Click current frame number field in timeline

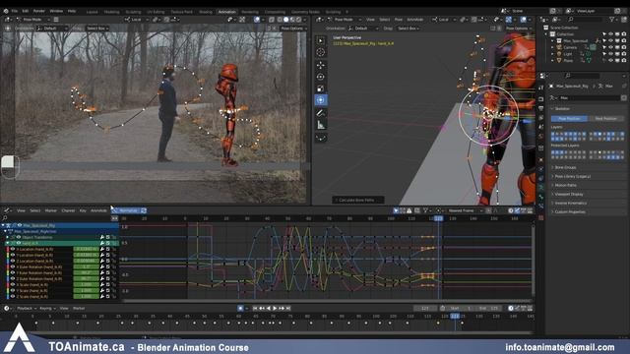tap(425, 308)
